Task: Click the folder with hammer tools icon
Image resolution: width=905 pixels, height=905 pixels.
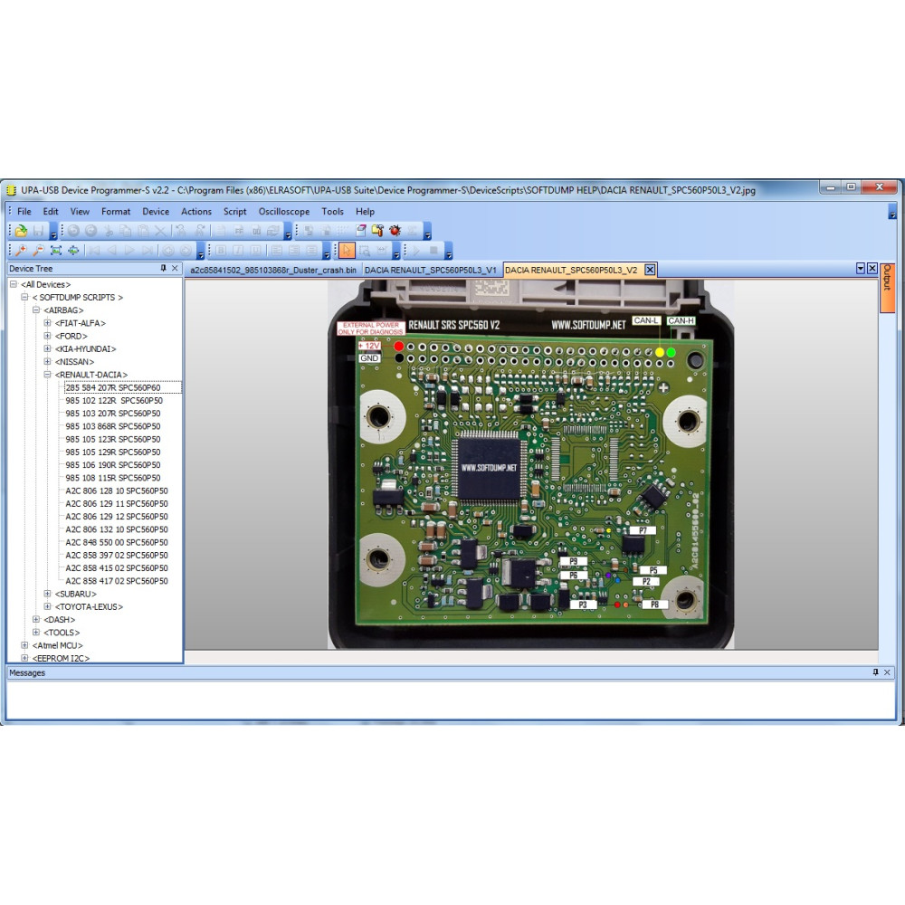Action: (x=377, y=231)
